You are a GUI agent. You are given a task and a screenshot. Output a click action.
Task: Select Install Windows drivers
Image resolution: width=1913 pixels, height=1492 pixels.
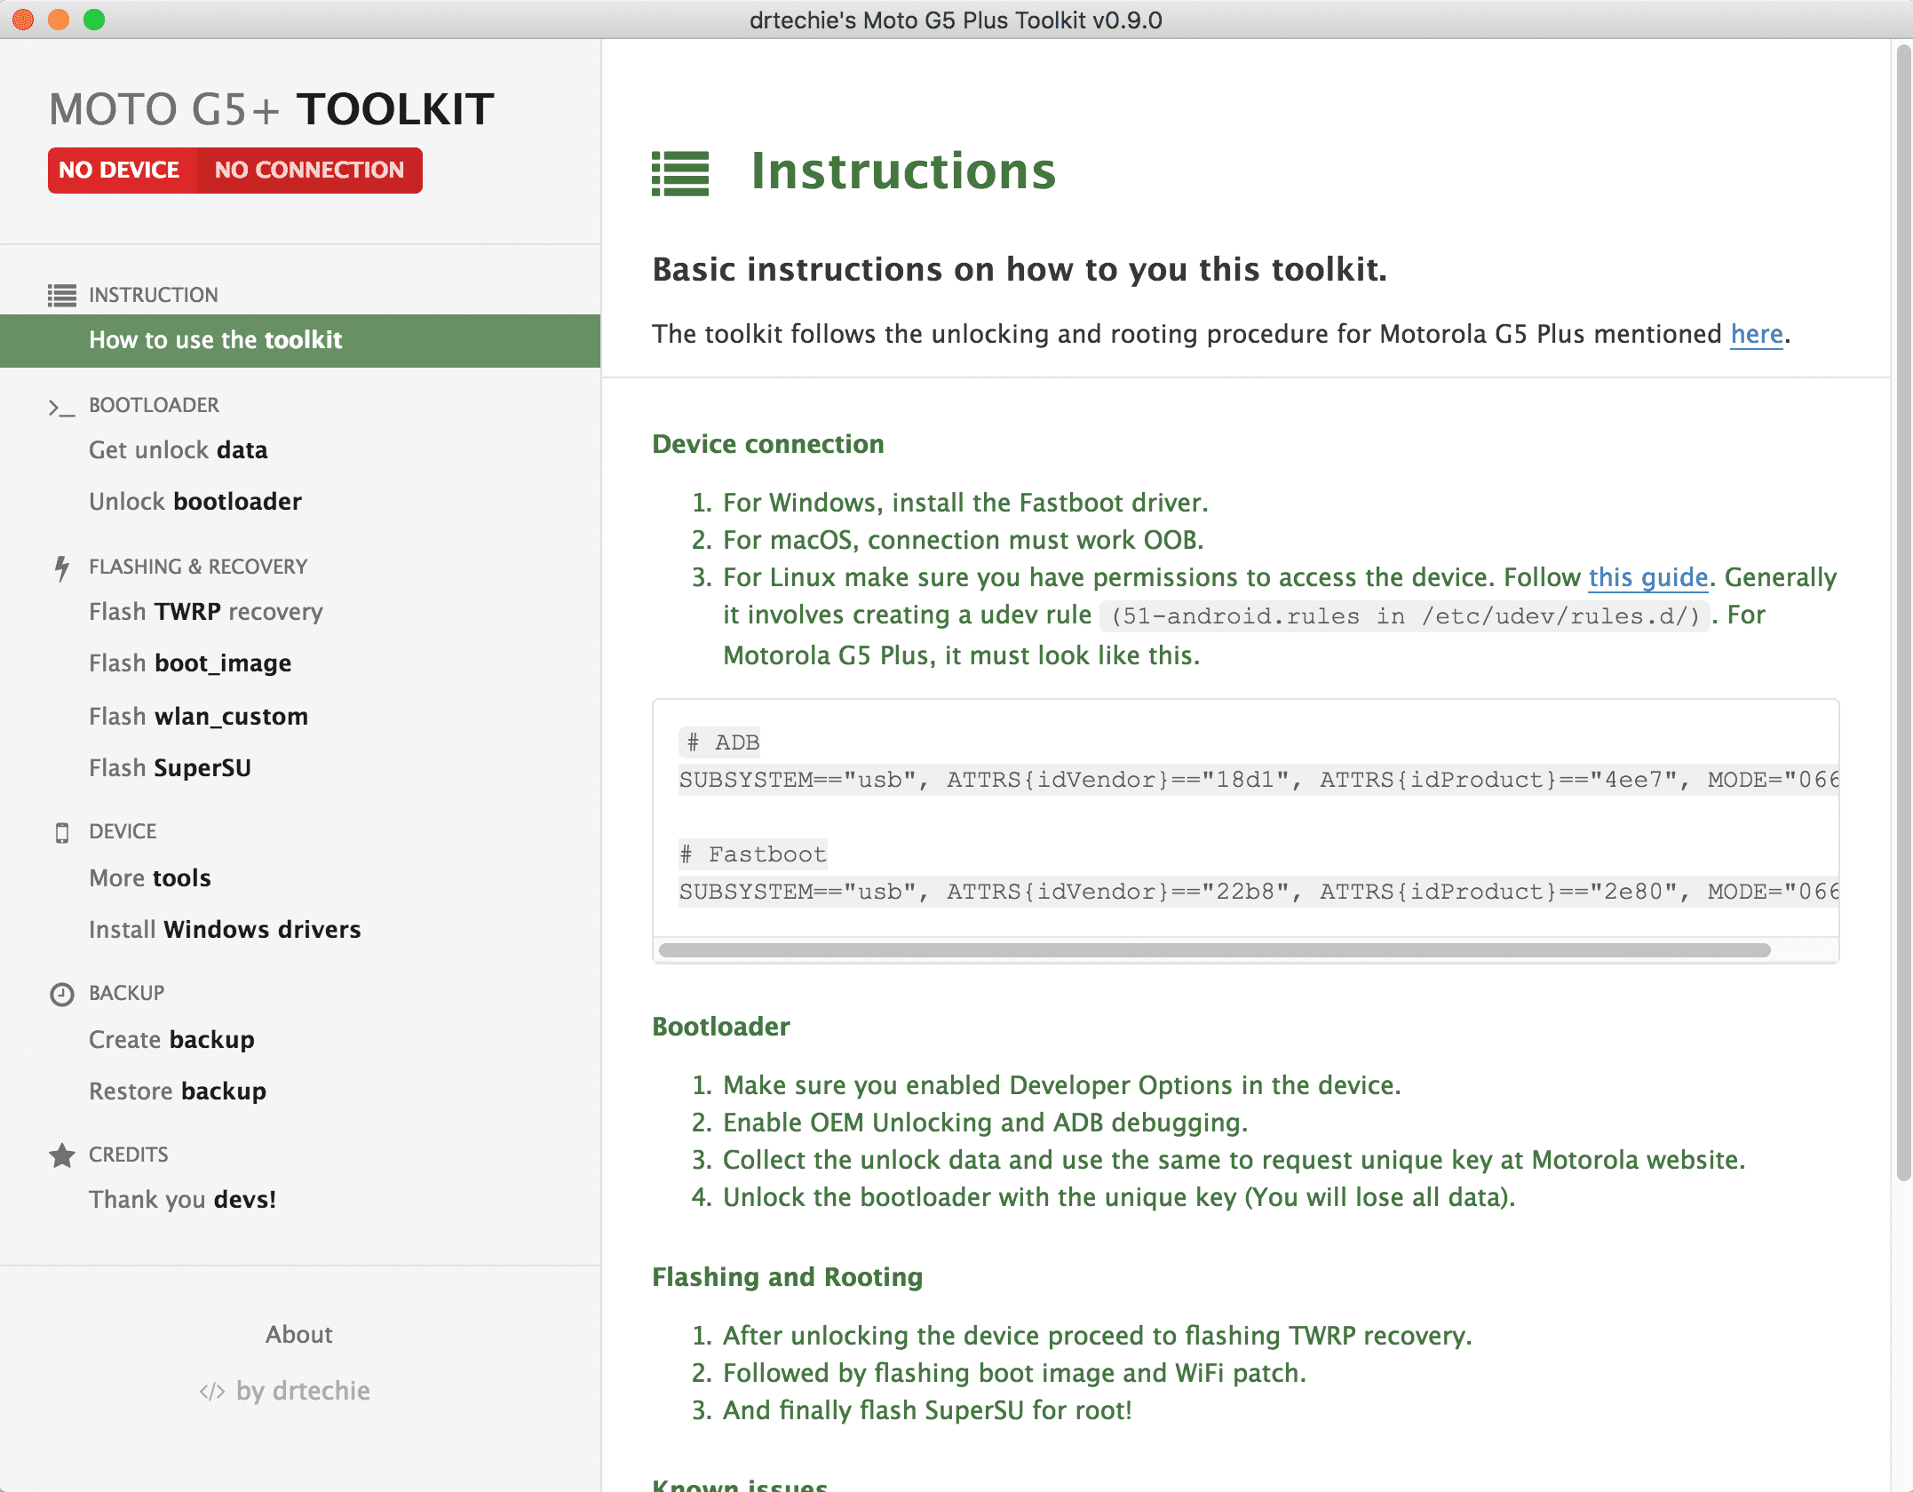pyautogui.click(x=225, y=929)
